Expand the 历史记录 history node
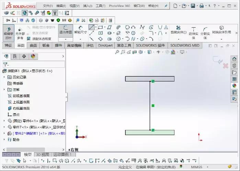 [x=4, y=77]
